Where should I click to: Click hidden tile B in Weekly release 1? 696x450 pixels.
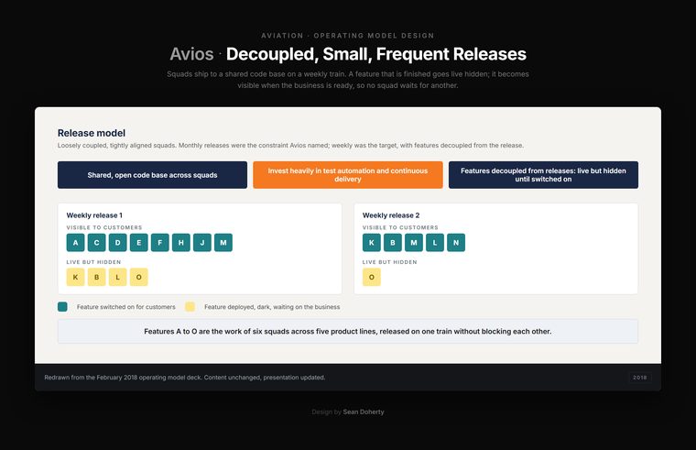pyautogui.click(x=97, y=277)
